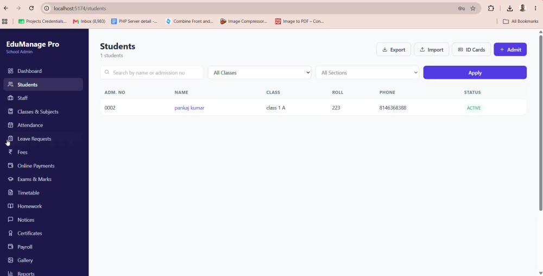The width and height of the screenshot is (543, 276).
Task: Open Classes & Subjects page
Action: [x=43, y=111]
